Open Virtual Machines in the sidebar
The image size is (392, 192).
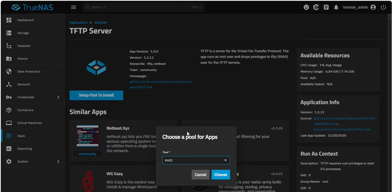pyautogui.click(x=30, y=123)
